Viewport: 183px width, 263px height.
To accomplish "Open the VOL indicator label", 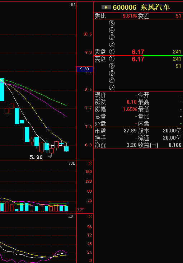I will [x=72, y=163].
